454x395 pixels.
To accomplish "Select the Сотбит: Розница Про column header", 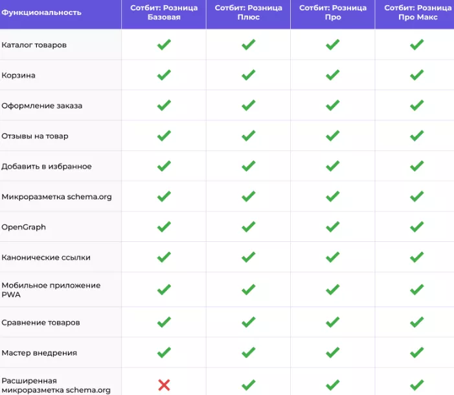I will [x=333, y=12].
